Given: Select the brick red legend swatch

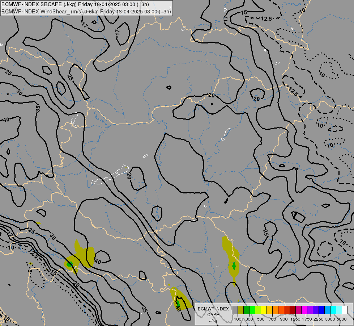Looking at the screenshot, I should (x=287, y=310).
